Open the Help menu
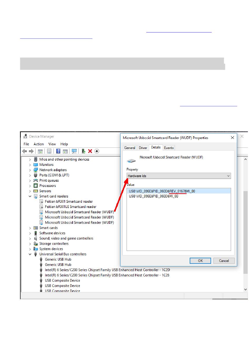 coord(64,144)
